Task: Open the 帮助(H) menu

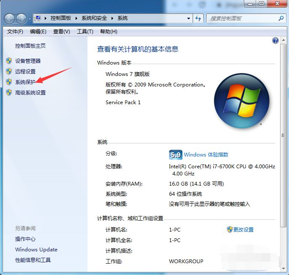Action: 109,32
